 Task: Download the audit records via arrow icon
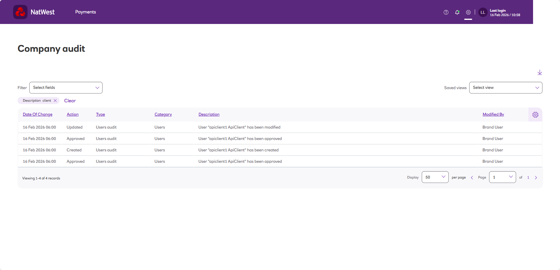(x=540, y=72)
